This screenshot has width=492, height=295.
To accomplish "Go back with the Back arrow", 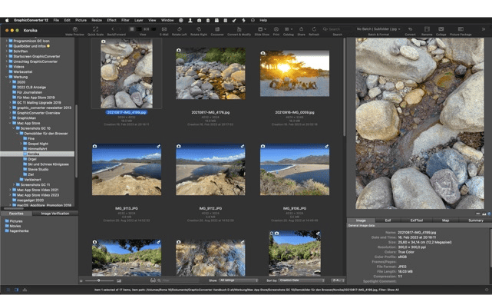I will click(113, 29).
